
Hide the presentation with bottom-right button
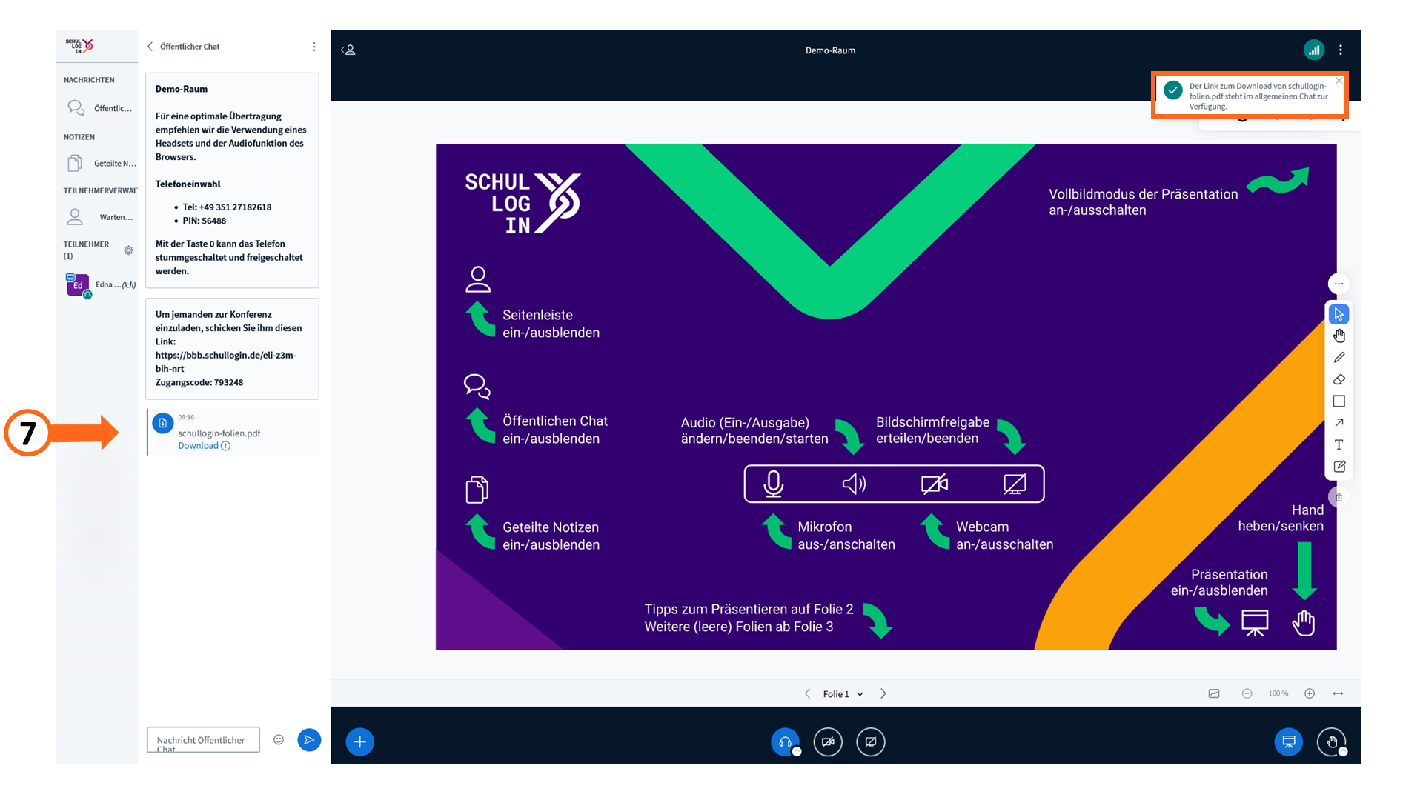click(1288, 741)
